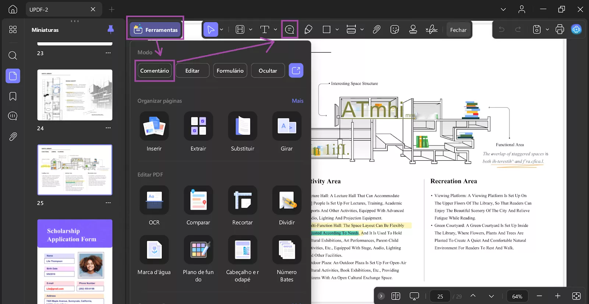Screen dimensions: 589x304
Task: Click the print icon
Action: point(560,29)
